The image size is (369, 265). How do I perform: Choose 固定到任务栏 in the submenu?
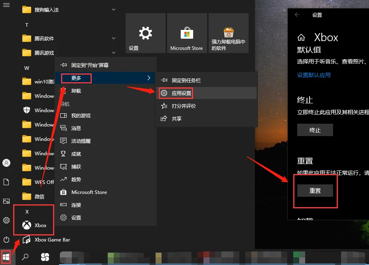pos(206,81)
